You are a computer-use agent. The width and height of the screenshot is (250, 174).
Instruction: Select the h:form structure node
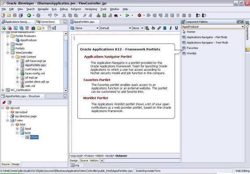coord(34,137)
